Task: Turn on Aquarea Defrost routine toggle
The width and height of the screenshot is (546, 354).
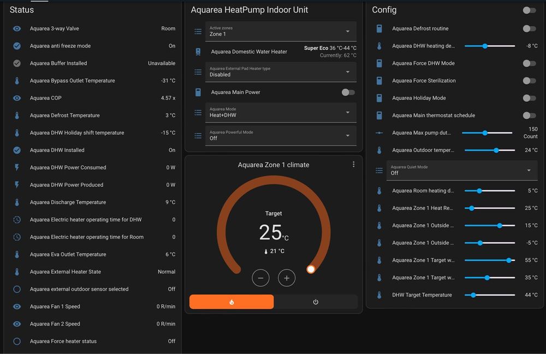Action: coord(529,28)
